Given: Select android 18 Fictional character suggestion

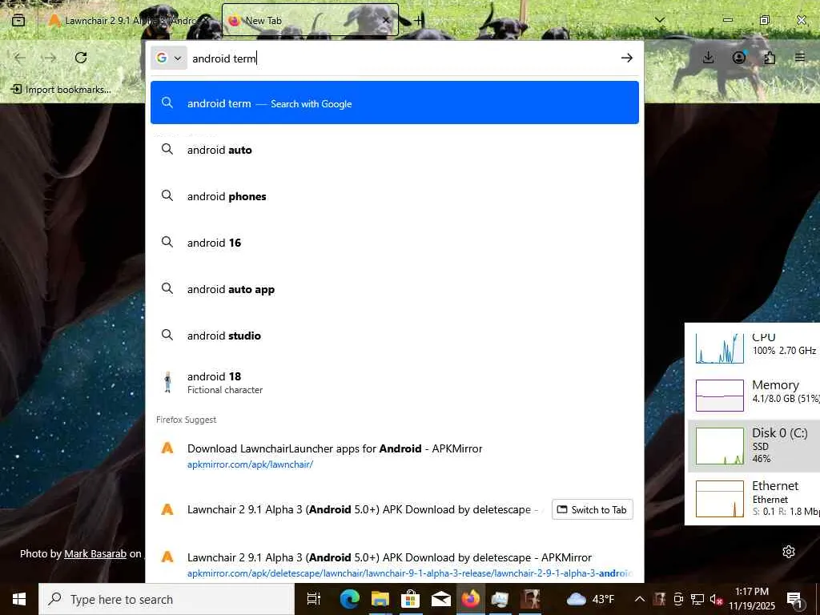Looking at the screenshot, I should pyautogui.click(x=394, y=382).
